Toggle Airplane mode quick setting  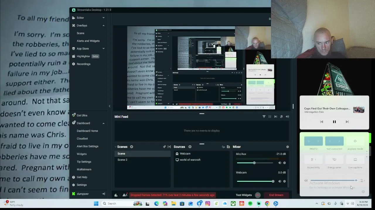[x=355, y=141]
